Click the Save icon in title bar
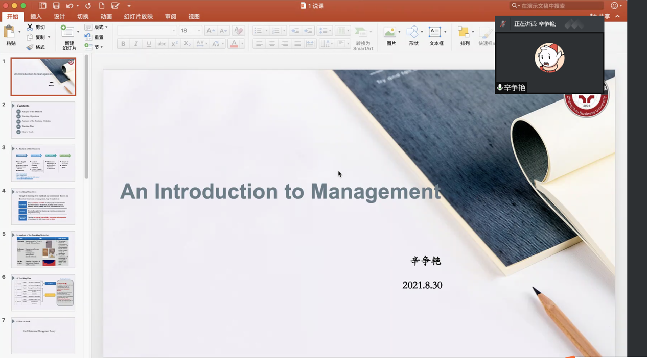647x358 pixels. point(56,6)
